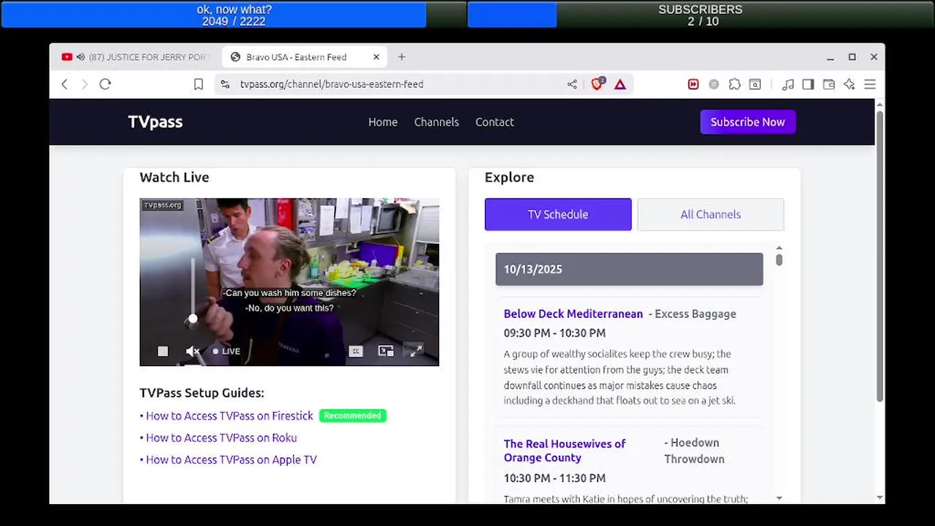Click the SUBSCRIBERS progress bar overlay

tap(701, 15)
